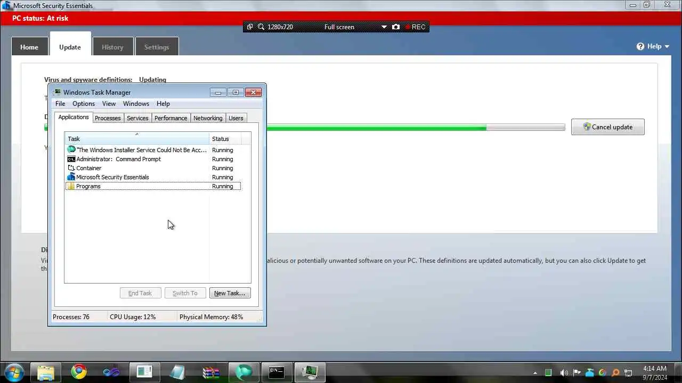
Task: Open Task Manager's Help menu
Action: (x=163, y=104)
